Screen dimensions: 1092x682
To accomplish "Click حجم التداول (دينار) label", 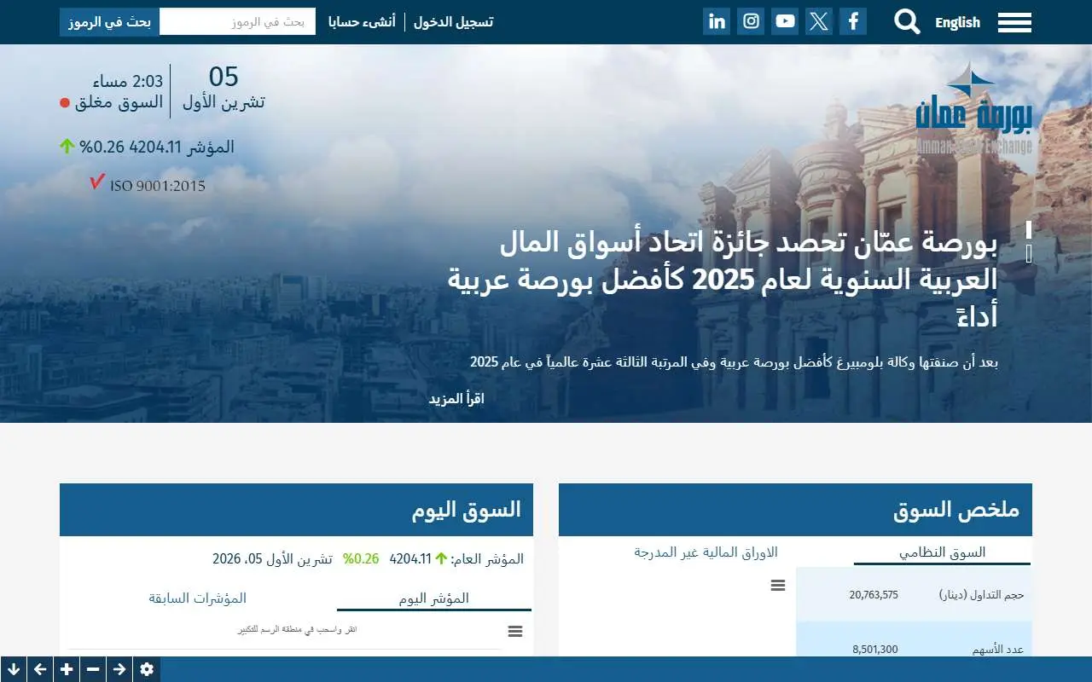I will click(x=981, y=595).
